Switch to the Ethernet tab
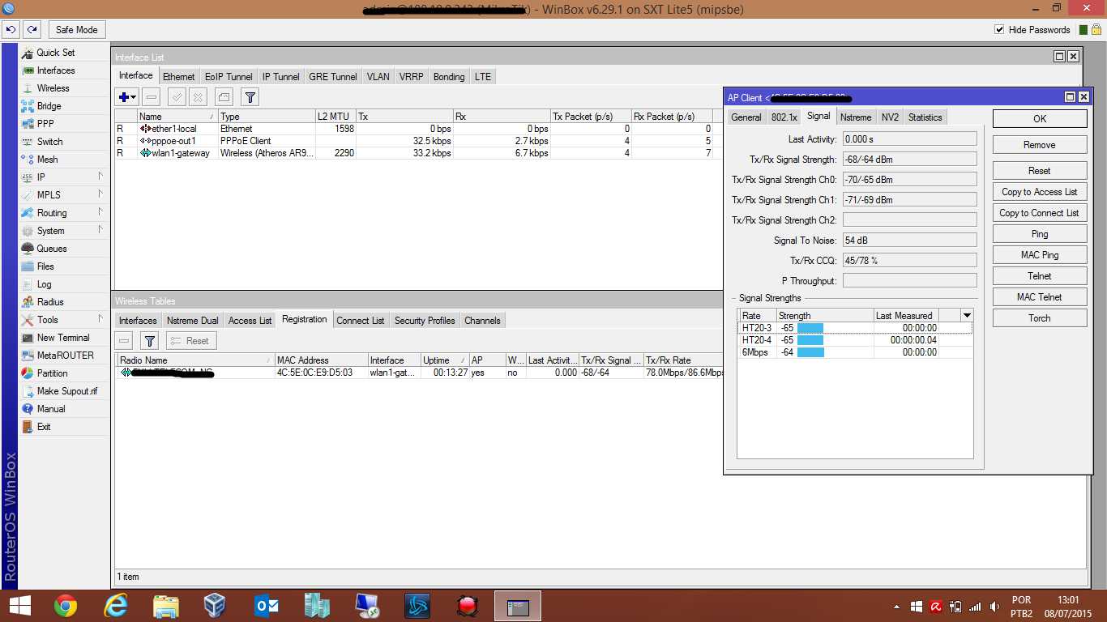The height and width of the screenshot is (622, 1107). click(x=178, y=77)
